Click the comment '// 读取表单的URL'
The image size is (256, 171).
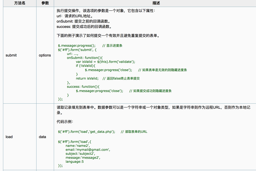tap(134, 131)
